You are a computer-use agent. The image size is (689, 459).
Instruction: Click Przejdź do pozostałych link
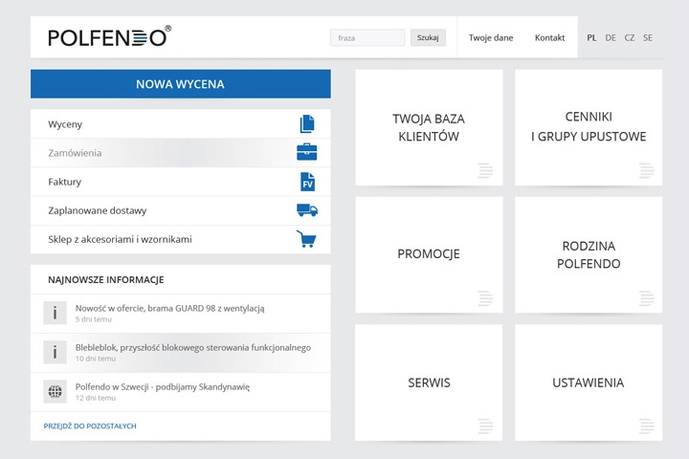click(x=90, y=426)
